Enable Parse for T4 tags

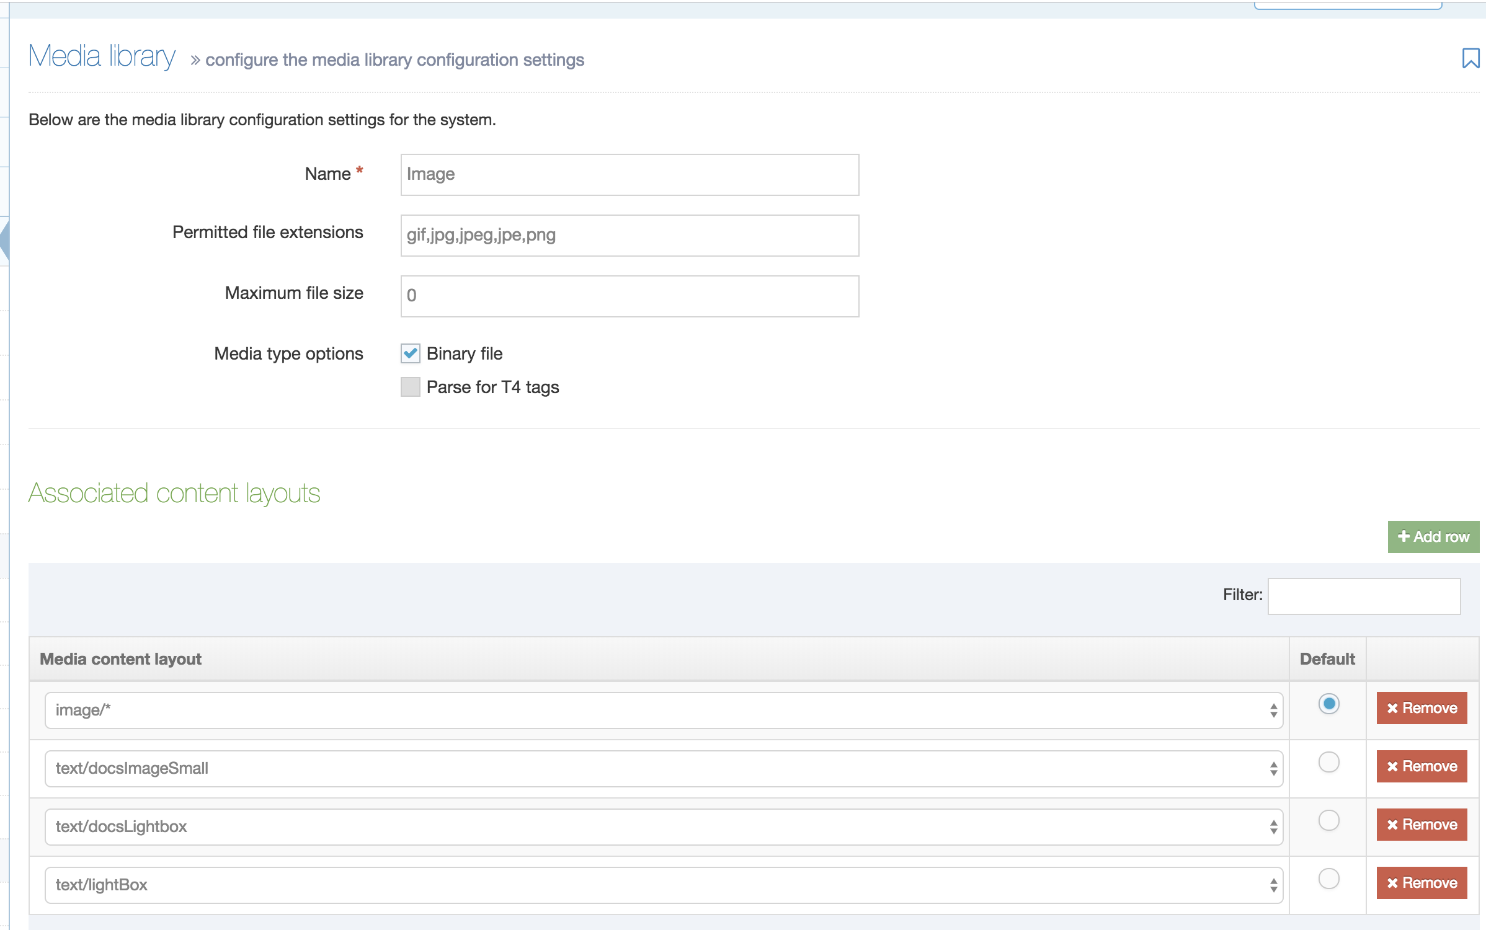(x=411, y=387)
